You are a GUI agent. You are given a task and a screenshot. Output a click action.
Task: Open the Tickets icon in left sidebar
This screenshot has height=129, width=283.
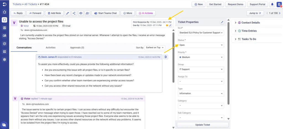[x=4, y=20]
